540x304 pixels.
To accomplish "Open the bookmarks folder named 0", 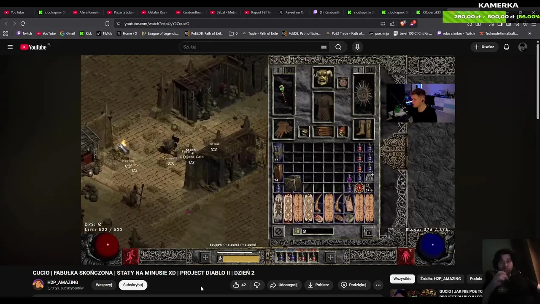I will (x=233, y=33).
